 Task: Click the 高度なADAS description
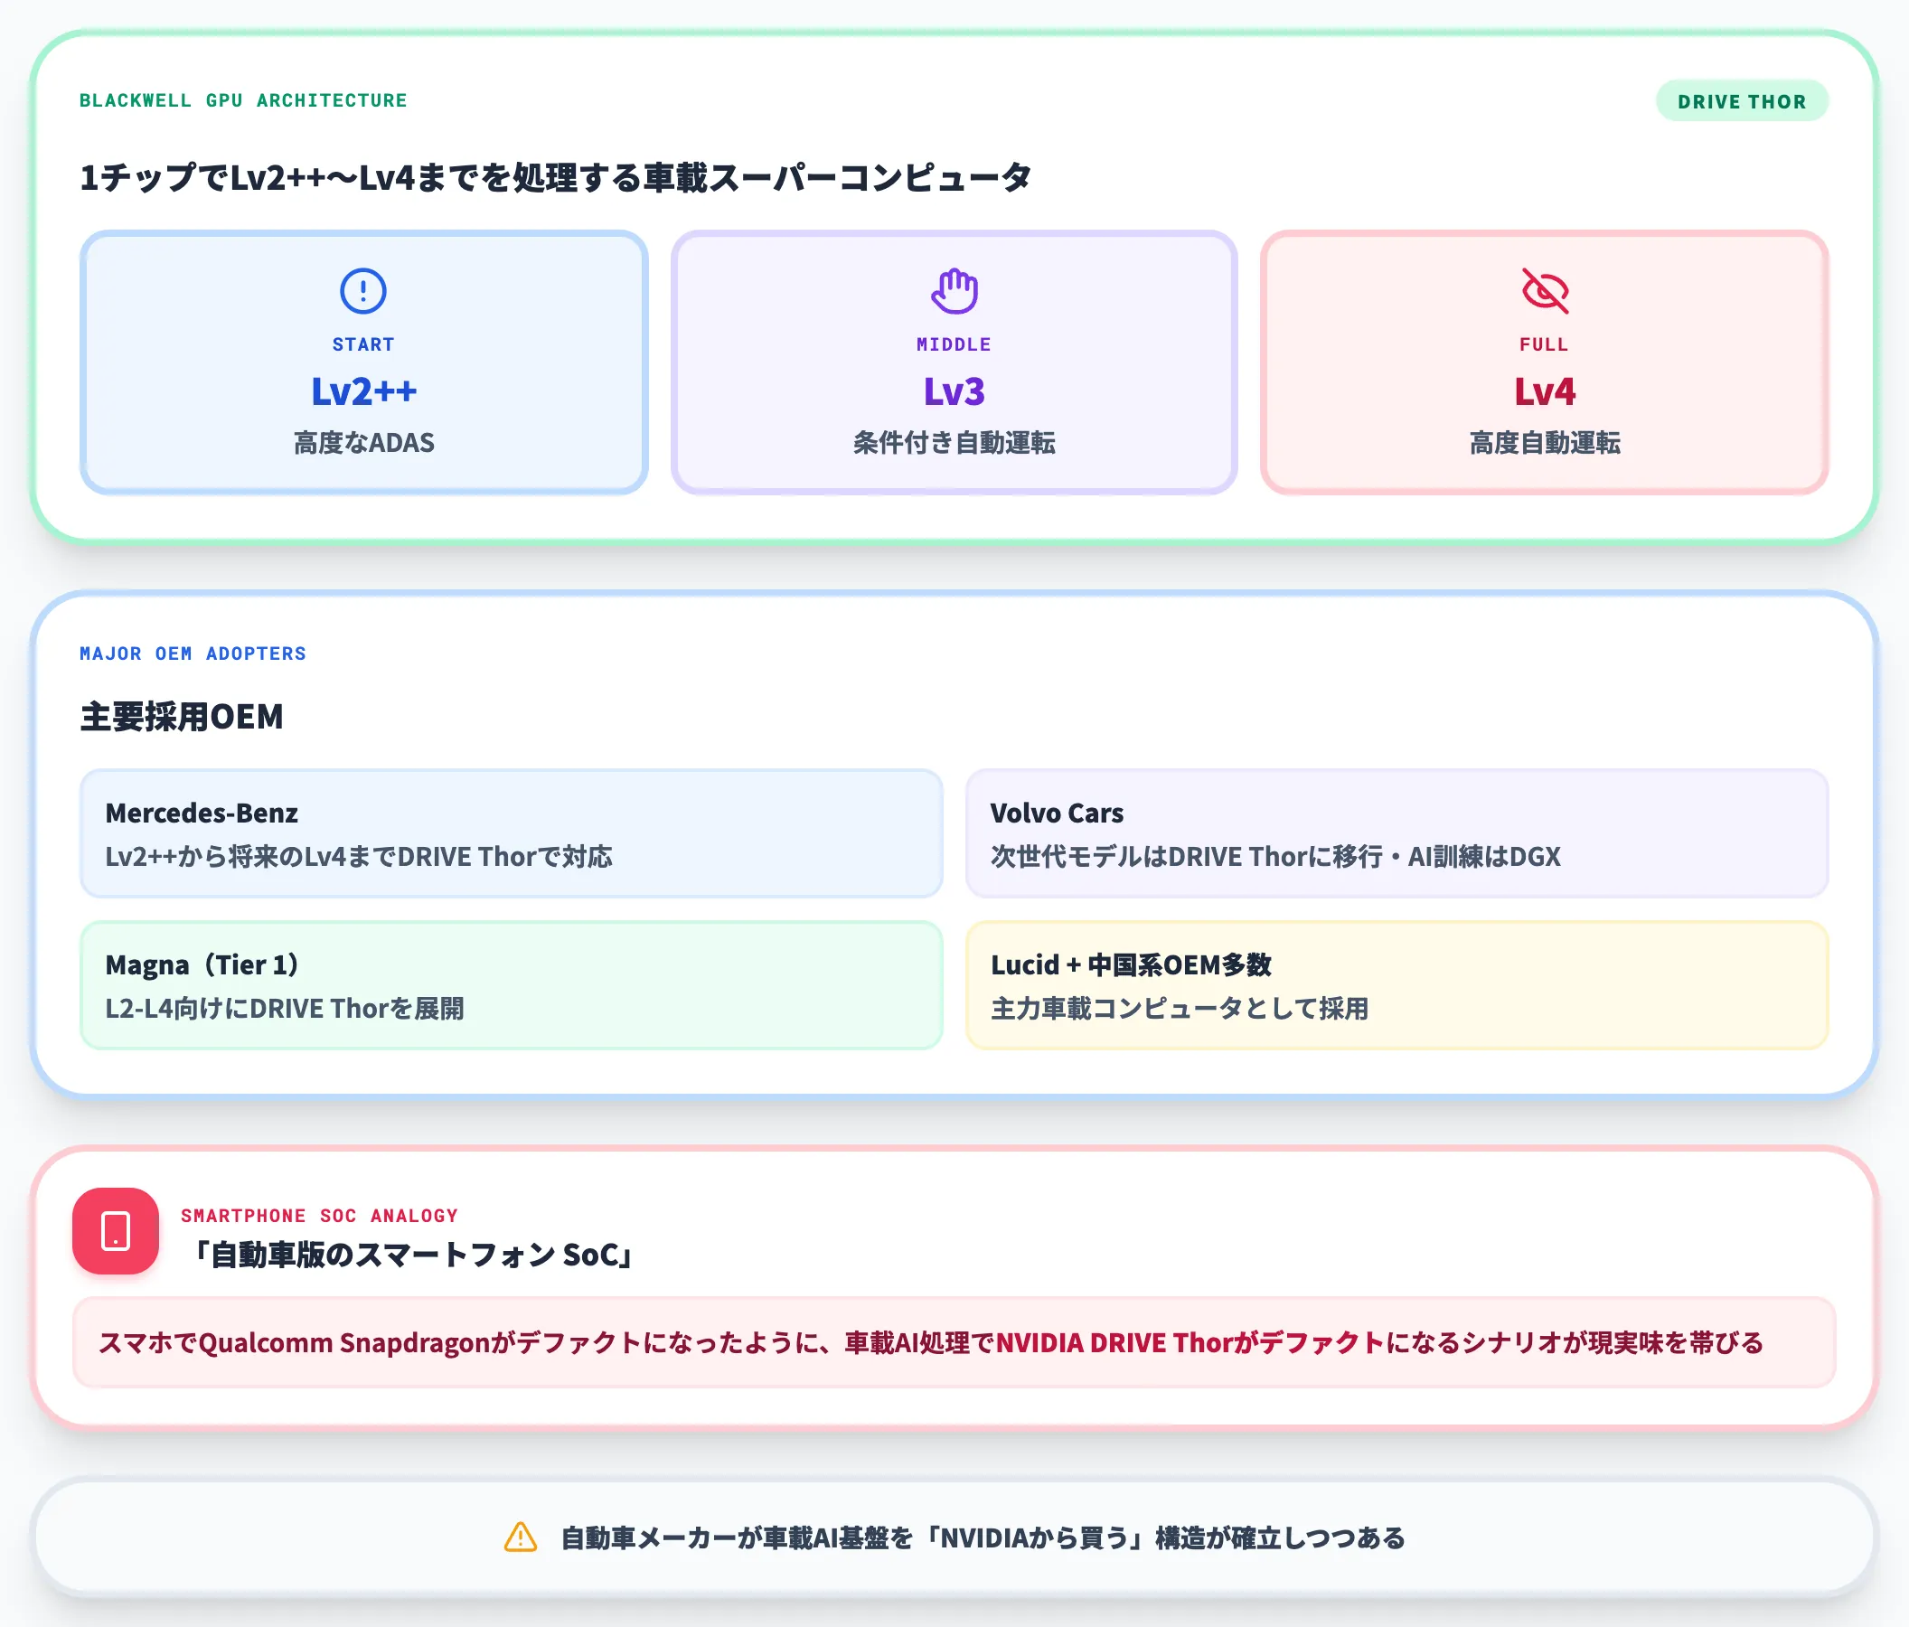364,443
